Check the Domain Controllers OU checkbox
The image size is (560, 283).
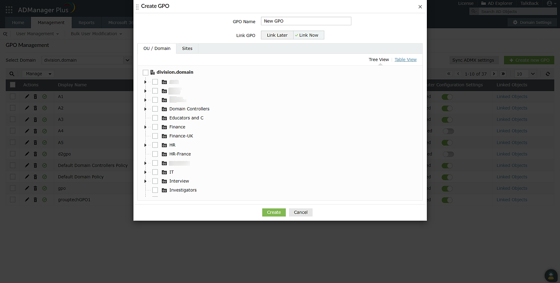pos(155,109)
